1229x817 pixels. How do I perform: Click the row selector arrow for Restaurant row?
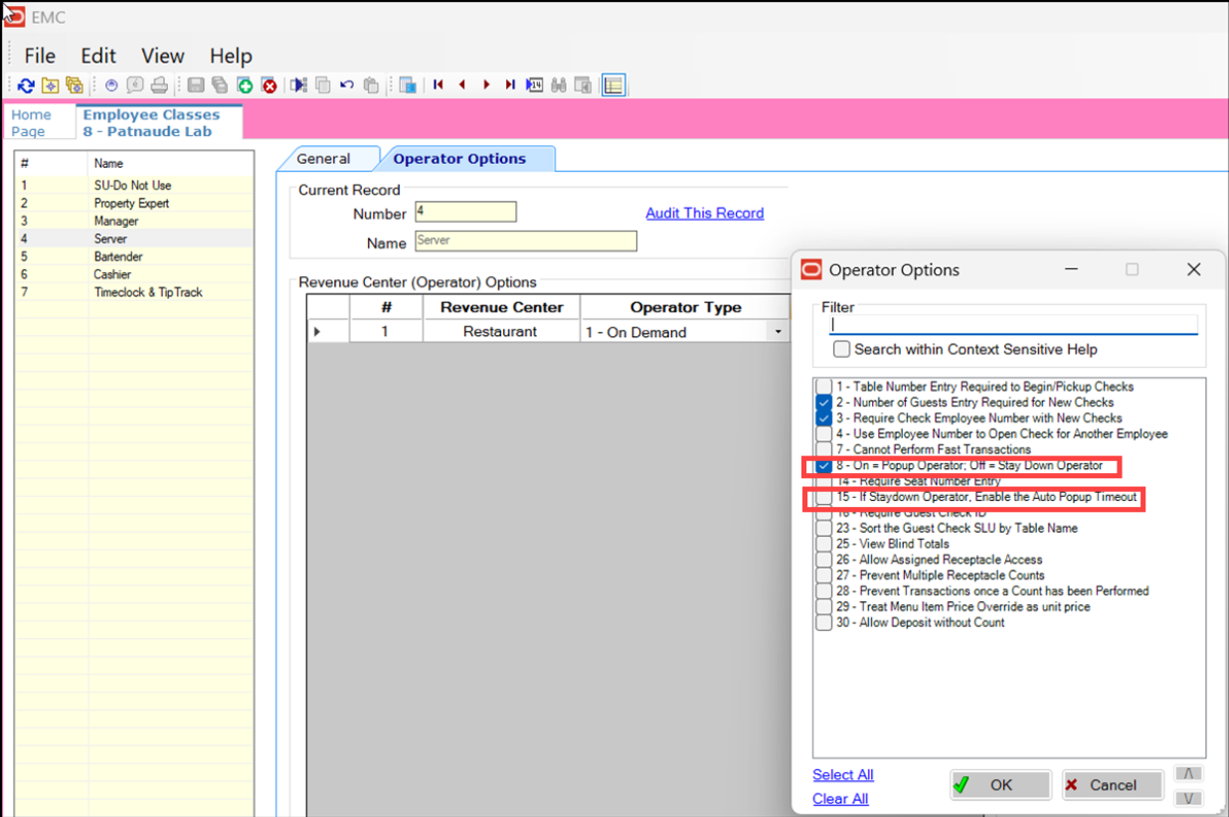[327, 332]
